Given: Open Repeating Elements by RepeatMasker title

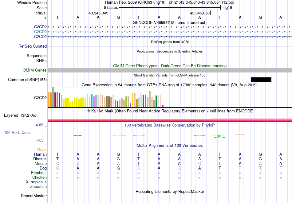Looking at the screenshot, I should pos(170,191).
